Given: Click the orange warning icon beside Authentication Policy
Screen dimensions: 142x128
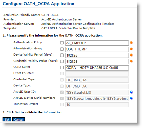Looking at the screenshot, I should pyautogui.click(x=131, y=43).
